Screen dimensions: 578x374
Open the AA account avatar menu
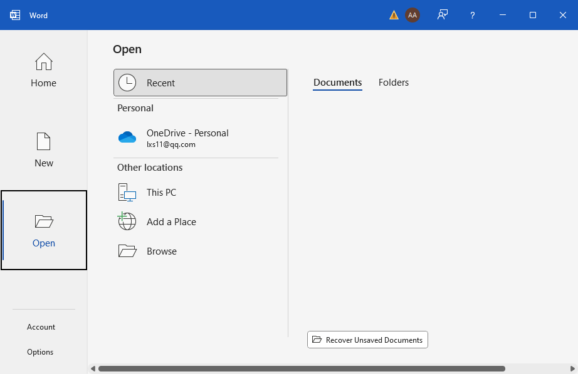(x=412, y=14)
